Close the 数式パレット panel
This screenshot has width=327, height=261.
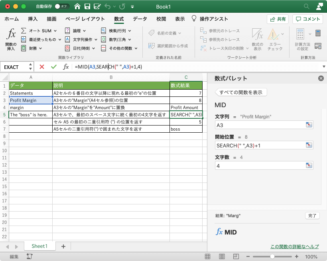coord(321,78)
